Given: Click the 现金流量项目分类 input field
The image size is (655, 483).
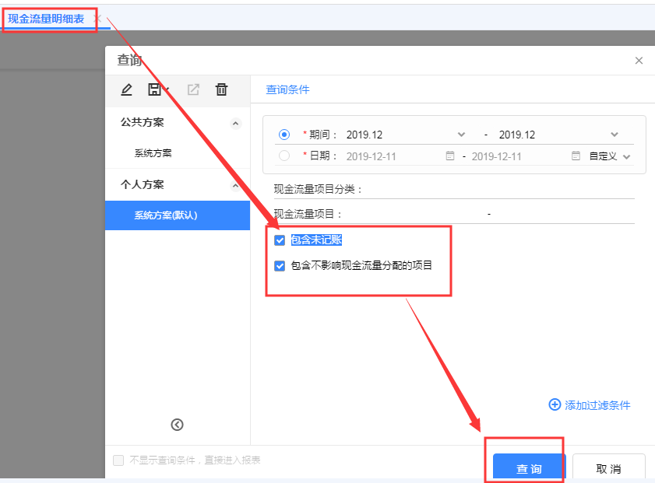Looking at the screenshot, I should pos(499,189).
